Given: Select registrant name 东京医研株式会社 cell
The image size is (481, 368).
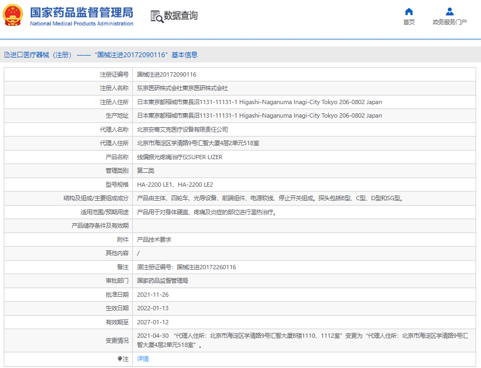Looking at the screenshot, I should 182,88.
